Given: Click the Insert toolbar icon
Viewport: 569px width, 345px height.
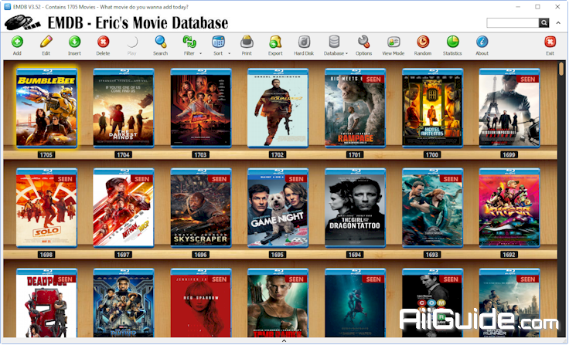Looking at the screenshot, I should (74, 42).
